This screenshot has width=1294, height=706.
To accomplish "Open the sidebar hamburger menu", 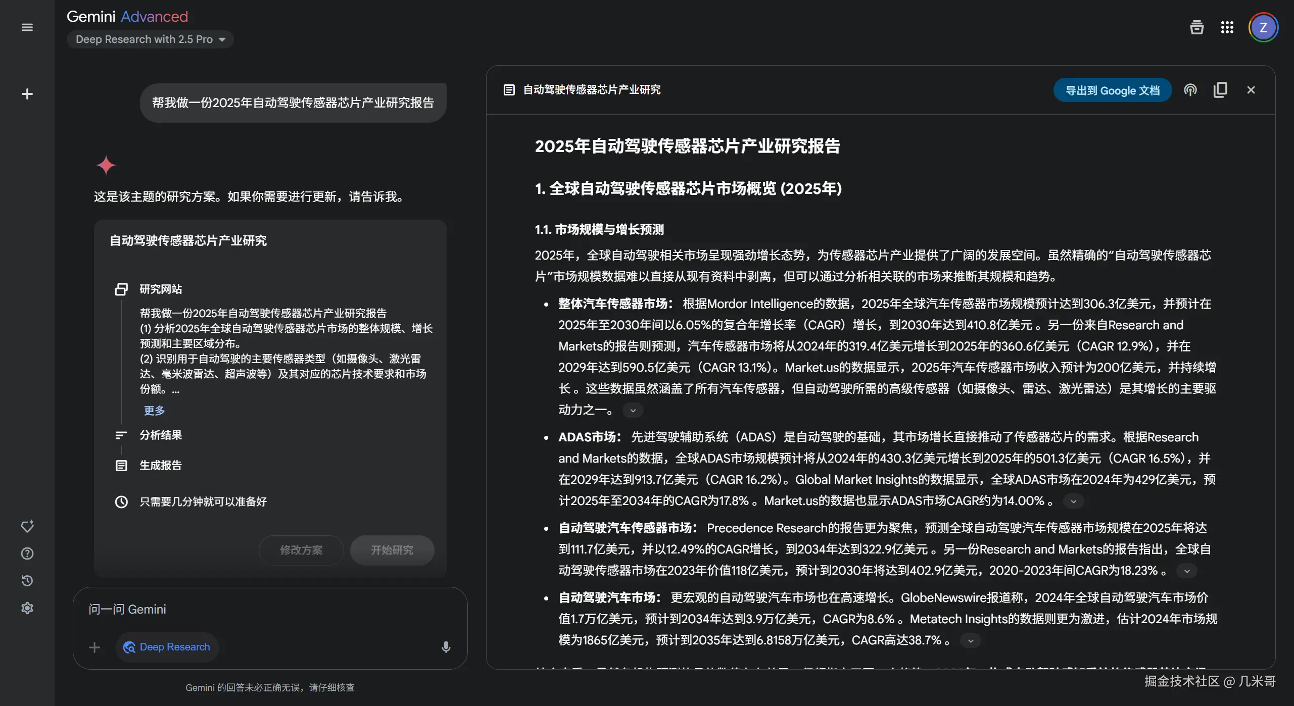I will [x=27, y=27].
